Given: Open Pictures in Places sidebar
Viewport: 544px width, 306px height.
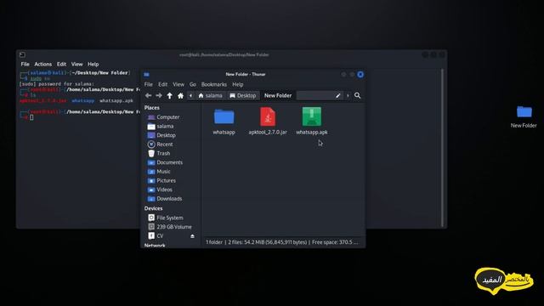Looking at the screenshot, I should [166, 180].
